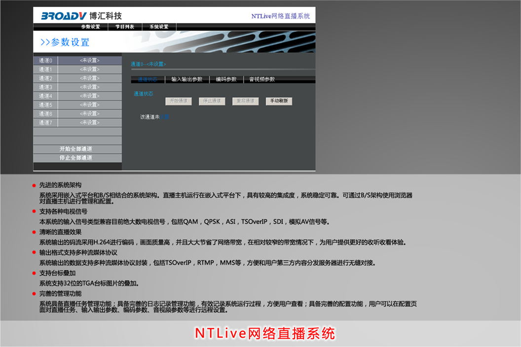Screen dimensions: 521x347
Task: Select 通道4 in the channel list
Action: [x=77, y=96]
